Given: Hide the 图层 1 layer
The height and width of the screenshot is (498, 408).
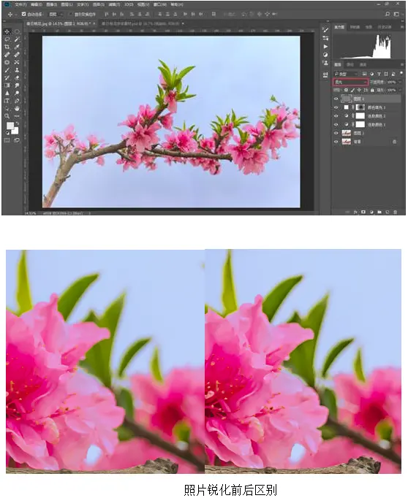Looking at the screenshot, I should point(336,133).
